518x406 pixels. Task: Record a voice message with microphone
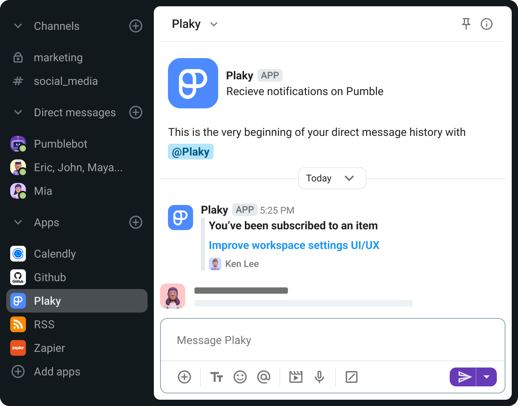[x=319, y=377]
